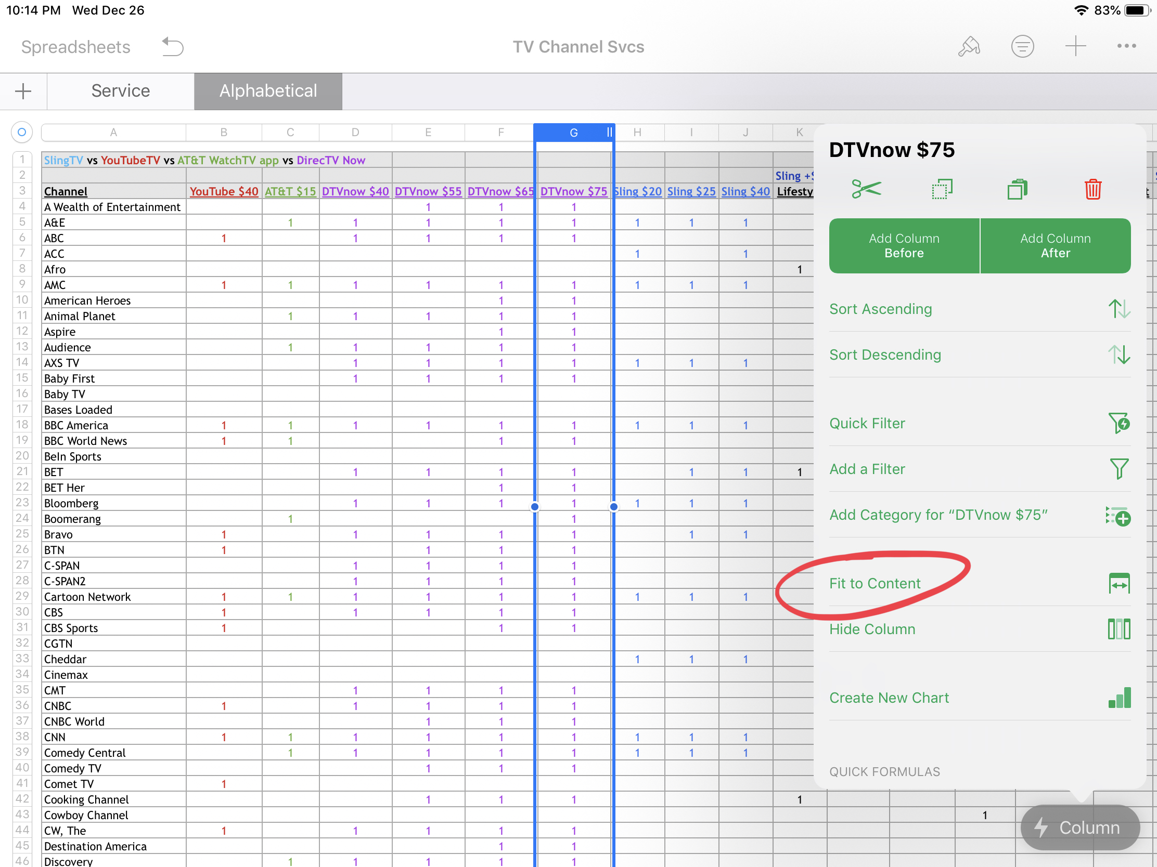The width and height of the screenshot is (1157, 867).
Task: Switch to the Service sheet tab
Action: click(x=120, y=91)
